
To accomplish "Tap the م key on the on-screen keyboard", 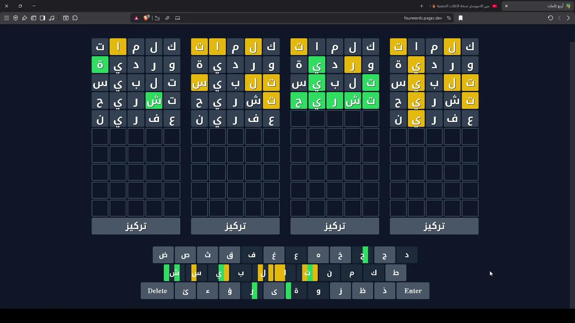I will (351, 273).
